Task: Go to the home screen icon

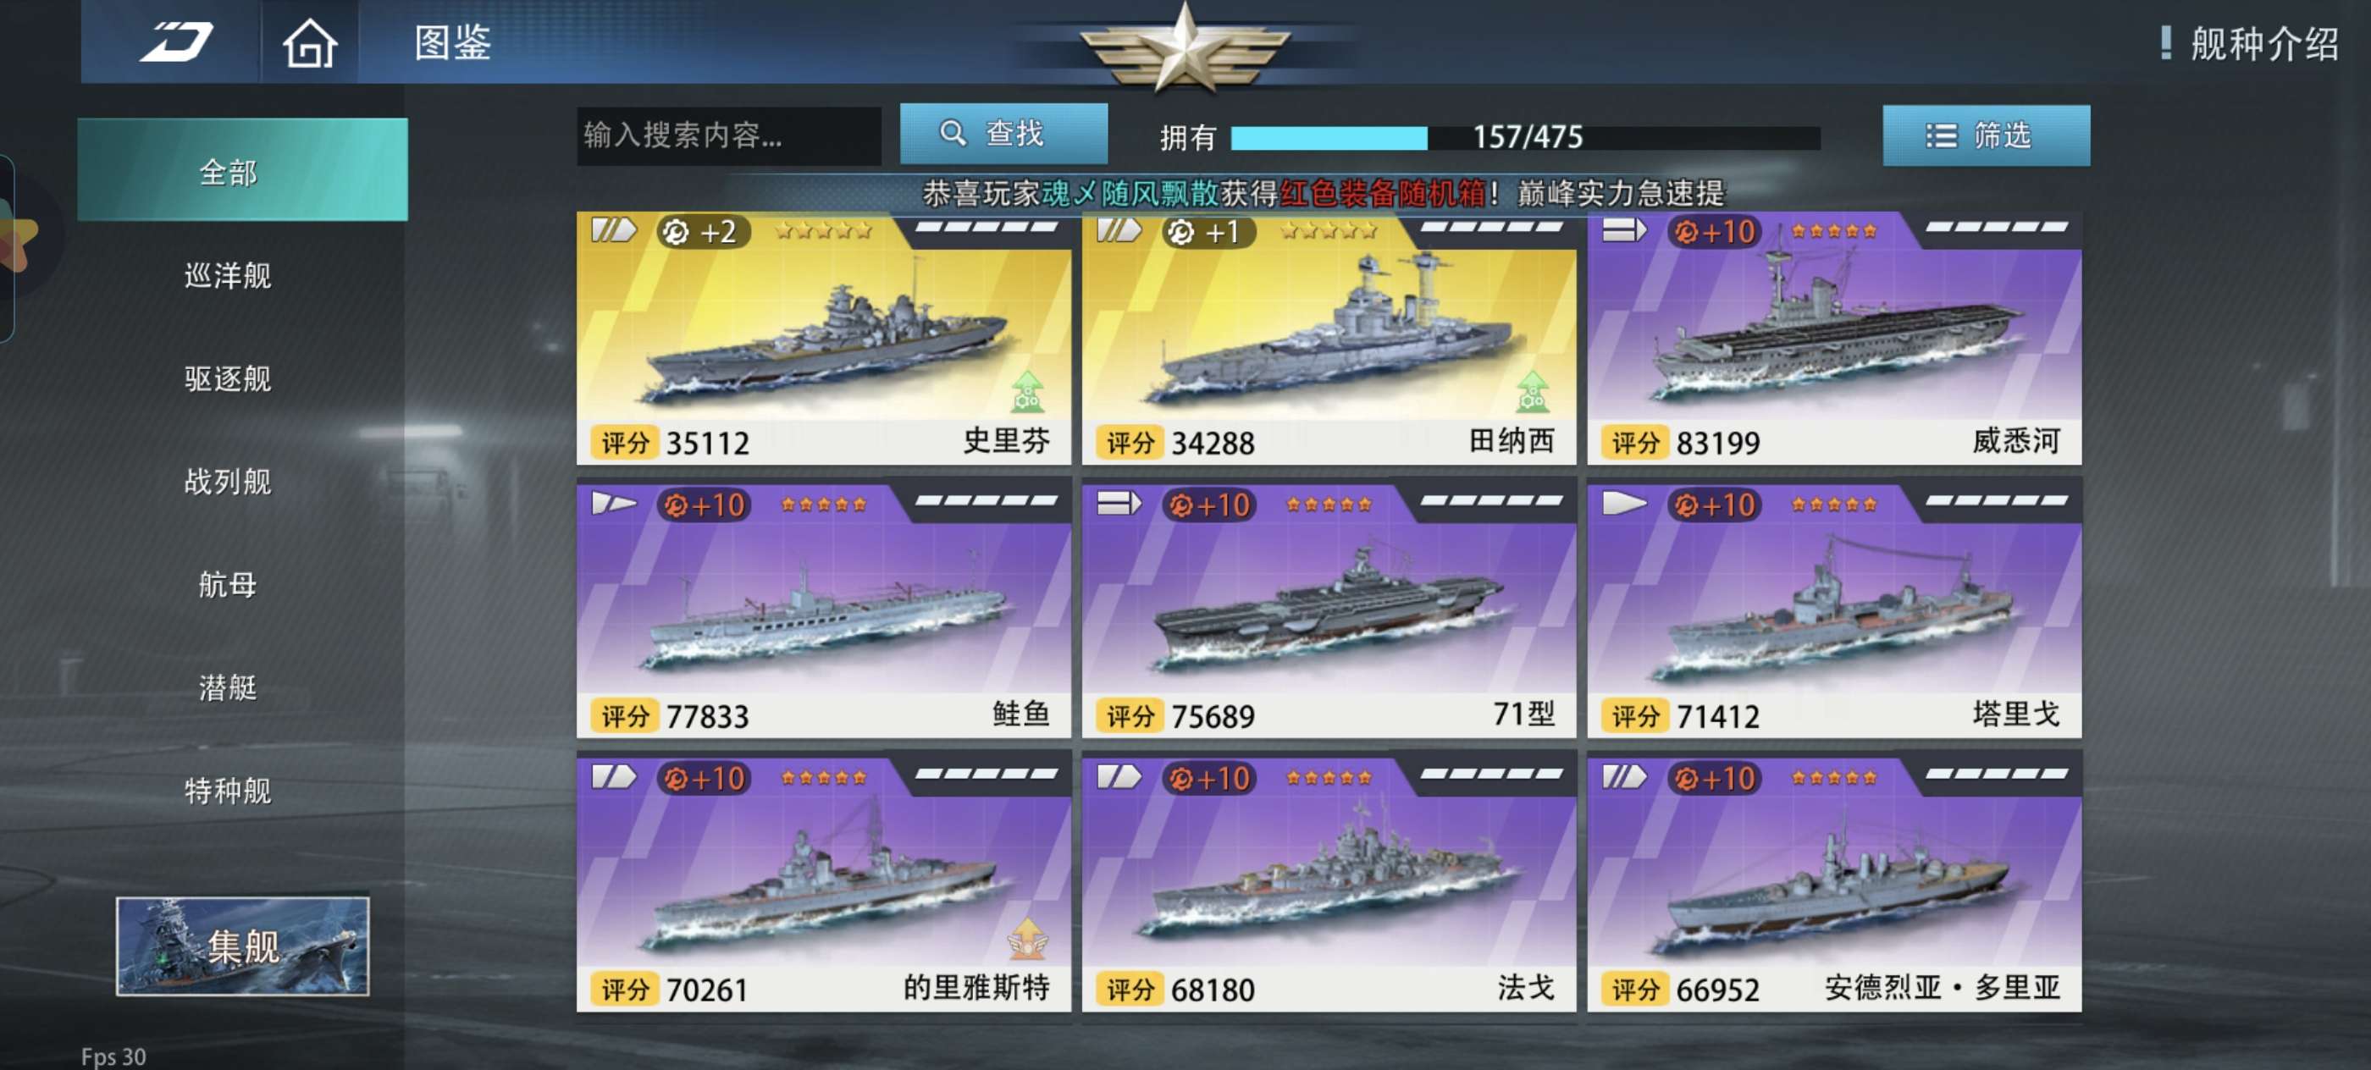Action: pyautogui.click(x=309, y=42)
